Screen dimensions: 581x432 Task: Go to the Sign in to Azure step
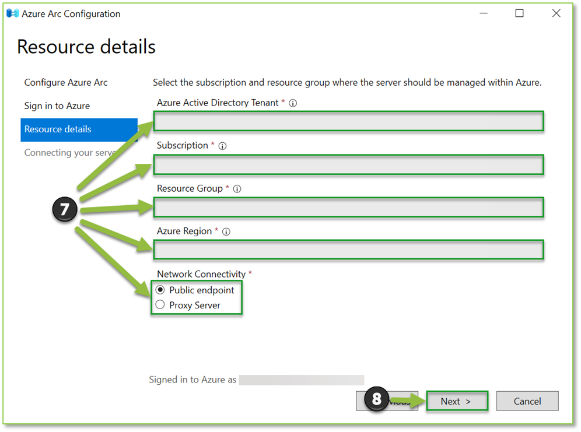[57, 106]
